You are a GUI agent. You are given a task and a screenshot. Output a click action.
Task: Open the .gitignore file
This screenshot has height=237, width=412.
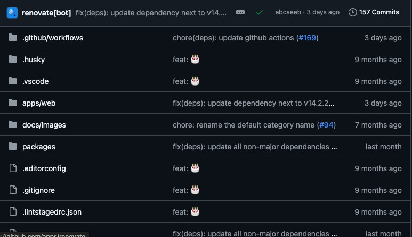click(x=38, y=190)
